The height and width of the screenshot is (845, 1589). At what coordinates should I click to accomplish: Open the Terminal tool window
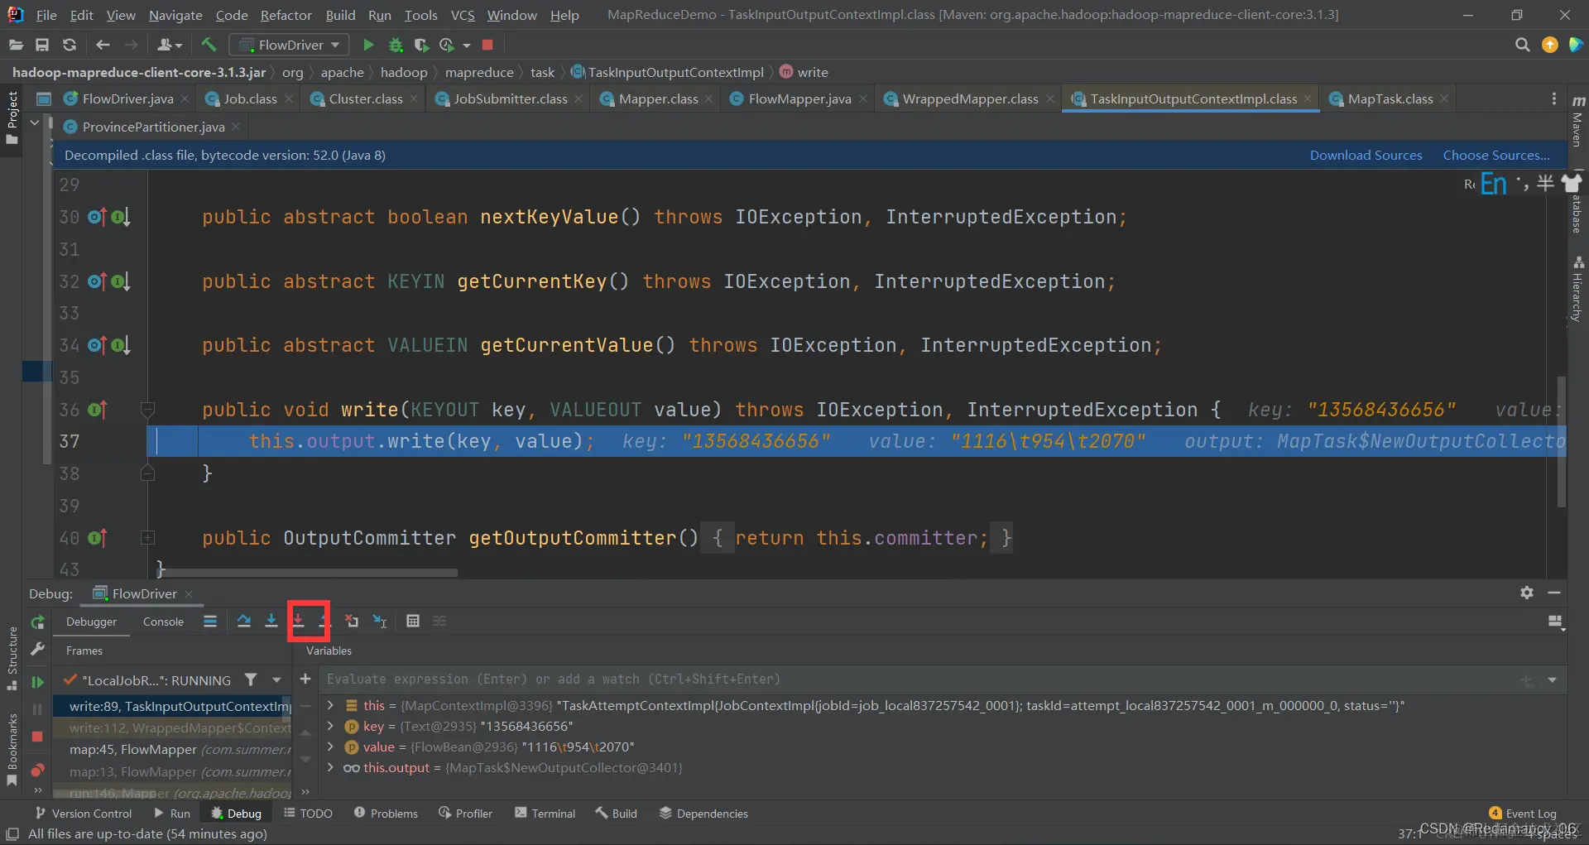click(545, 814)
